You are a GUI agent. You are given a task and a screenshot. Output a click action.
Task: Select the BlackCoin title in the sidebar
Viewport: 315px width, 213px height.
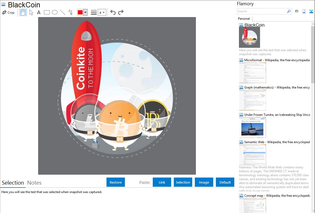[x=255, y=25]
